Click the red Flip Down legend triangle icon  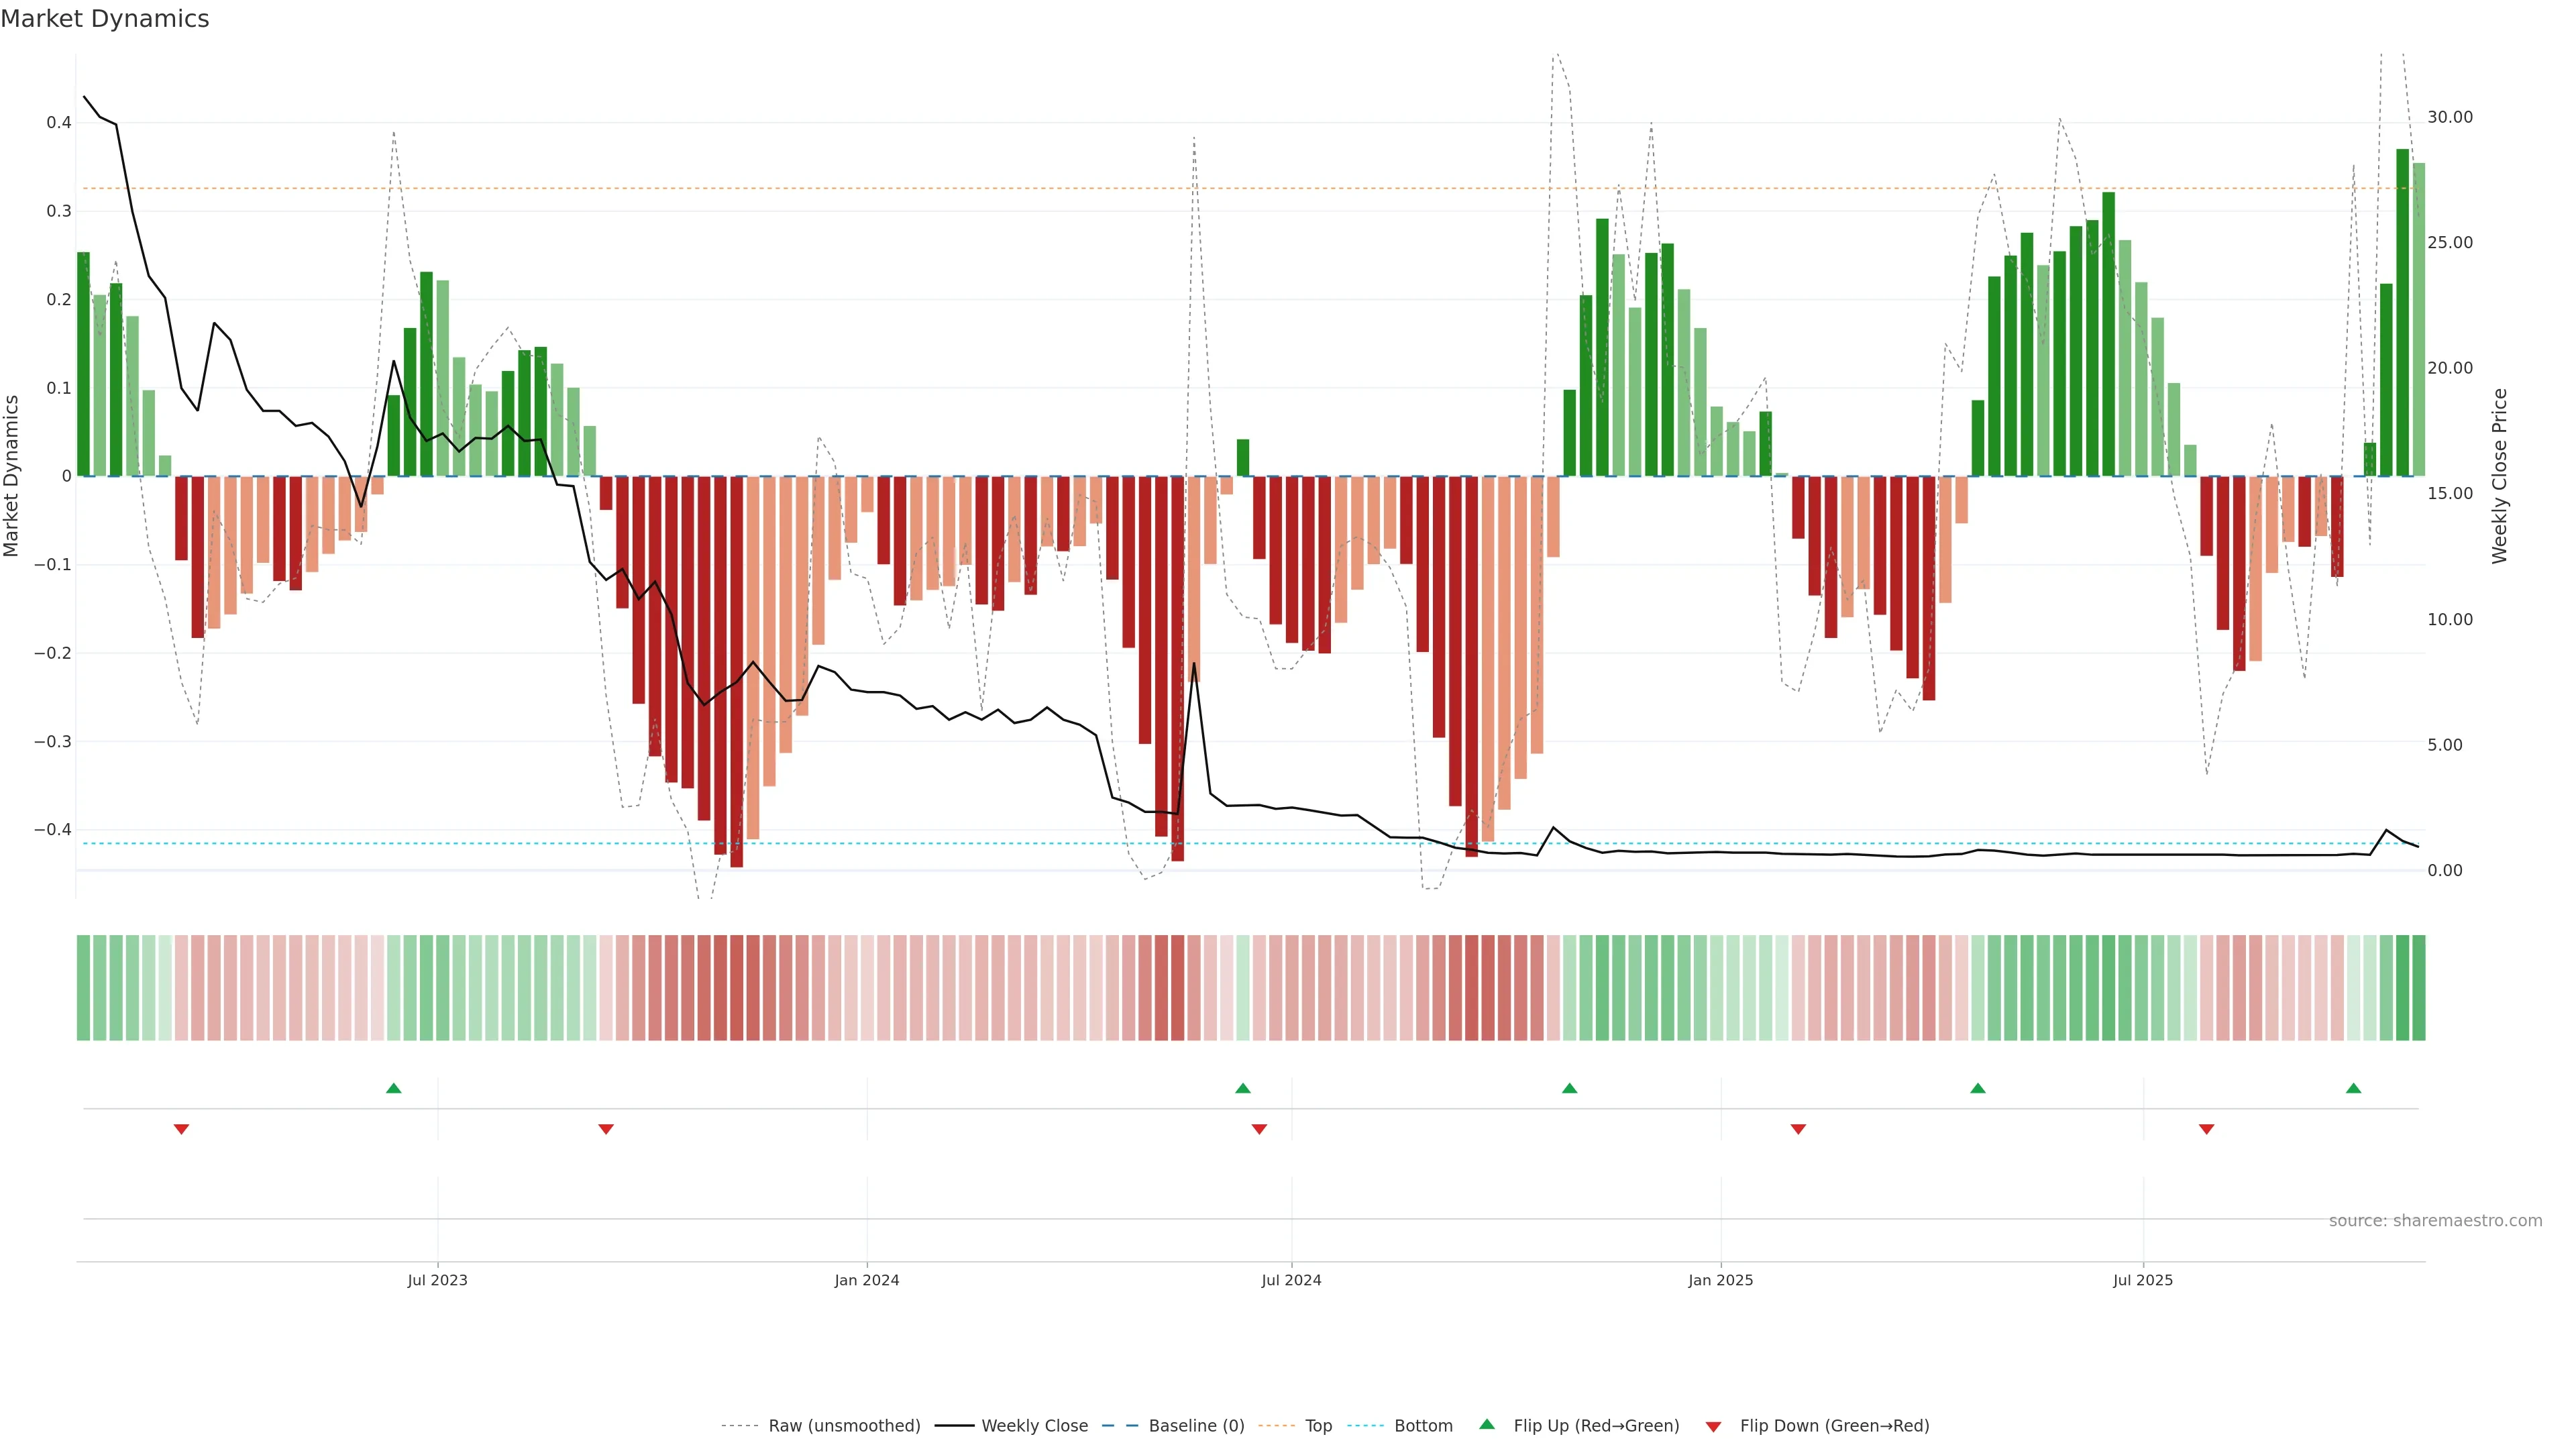coord(1713,1427)
